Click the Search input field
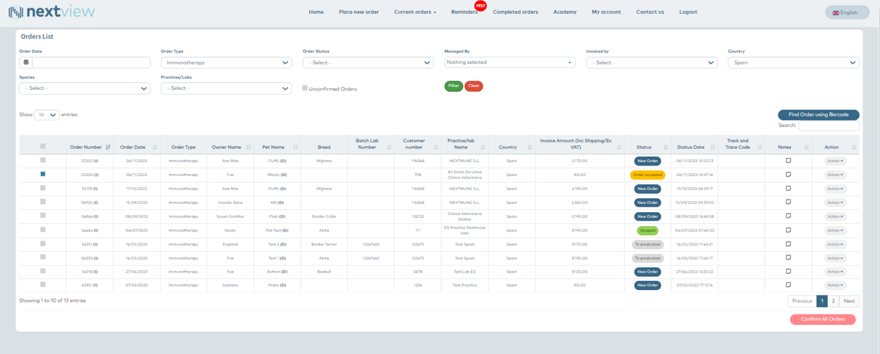This screenshot has height=354, width=880. click(x=829, y=126)
